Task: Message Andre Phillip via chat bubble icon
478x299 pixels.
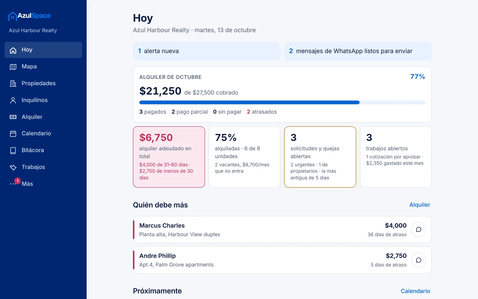Action: [x=419, y=260]
